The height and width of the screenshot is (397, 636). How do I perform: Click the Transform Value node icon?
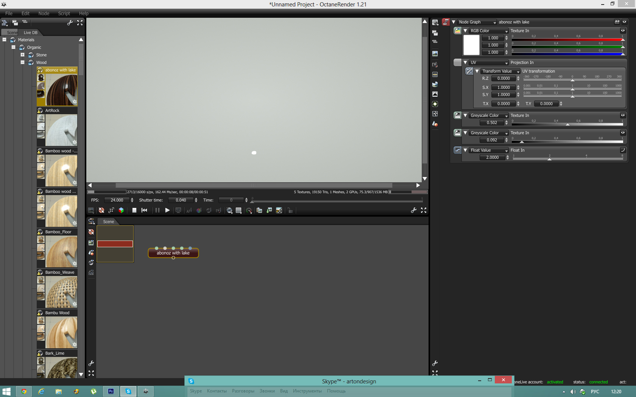(469, 71)
